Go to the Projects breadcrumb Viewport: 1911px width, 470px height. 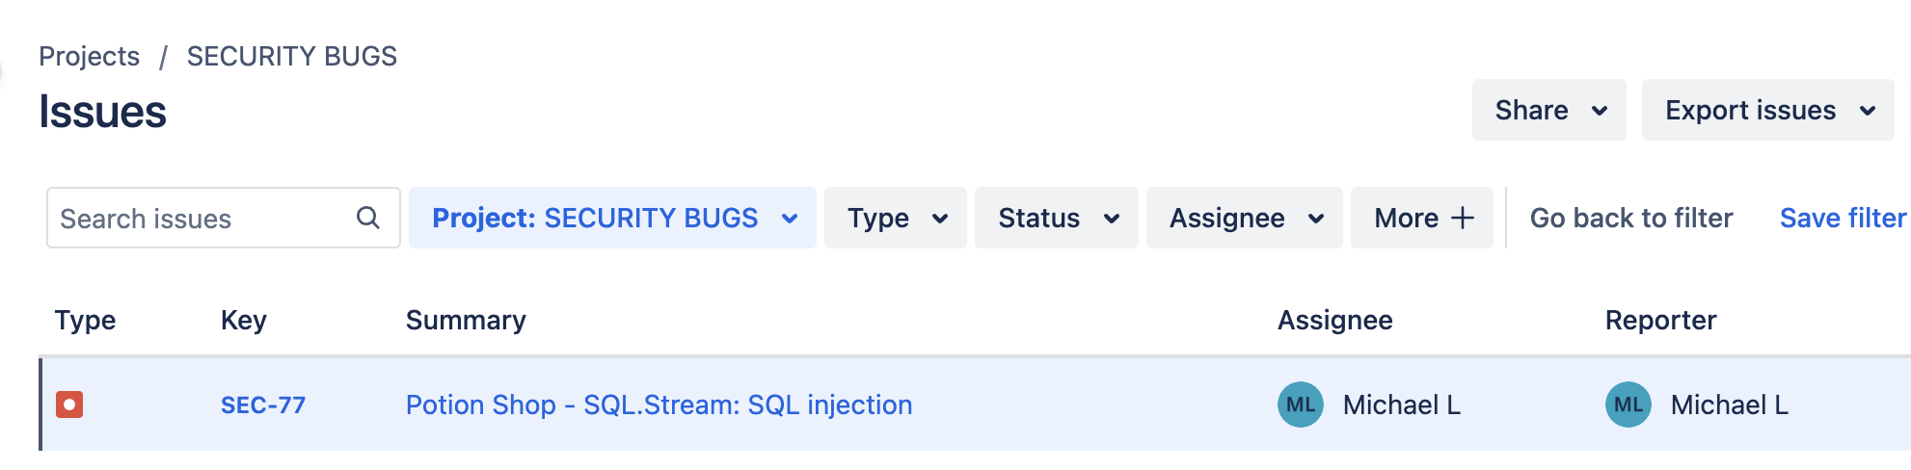[x=89, y=56]
